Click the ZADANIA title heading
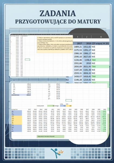Image resolution: width=114 pixels, height=163 pixels. point(58,13)
